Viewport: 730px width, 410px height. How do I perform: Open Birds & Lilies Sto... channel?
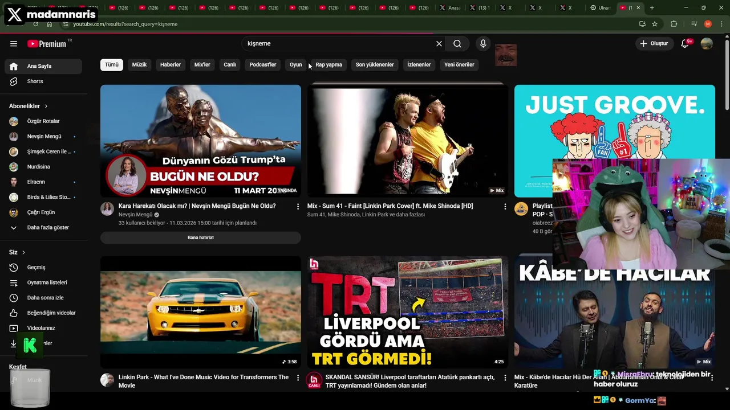pyautogui.click(x=43, y=197)
